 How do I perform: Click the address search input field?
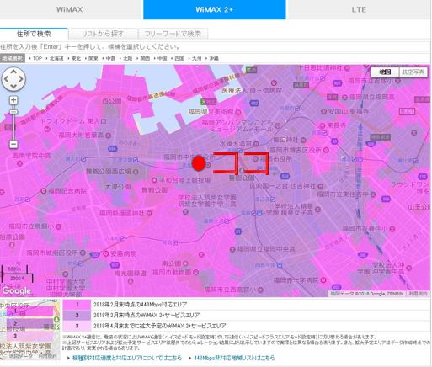point(215,46)
